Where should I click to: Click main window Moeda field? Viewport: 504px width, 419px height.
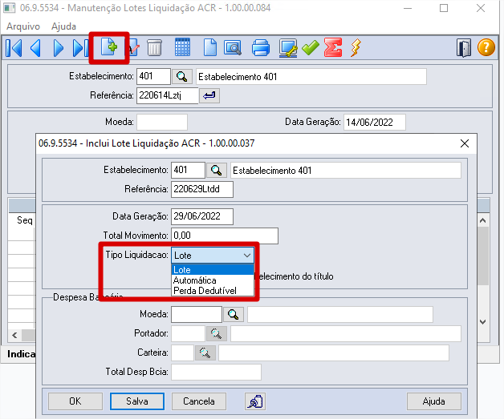pos(162,123)
